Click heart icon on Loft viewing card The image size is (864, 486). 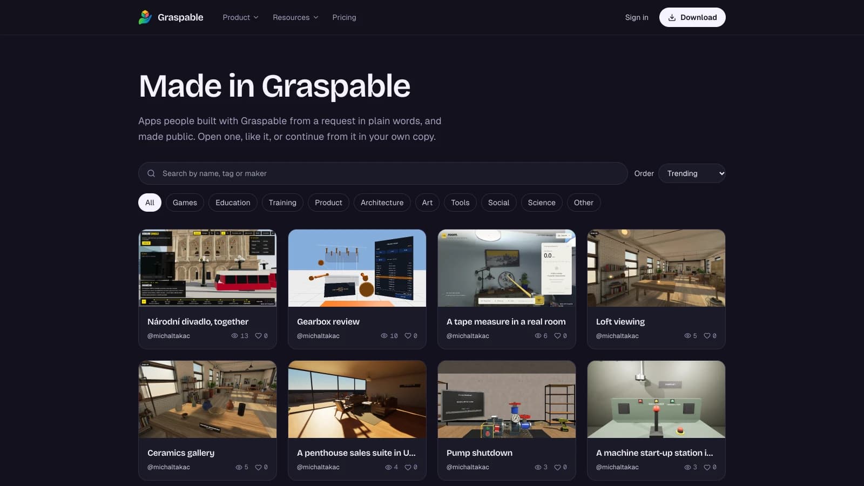coord(707,336)
